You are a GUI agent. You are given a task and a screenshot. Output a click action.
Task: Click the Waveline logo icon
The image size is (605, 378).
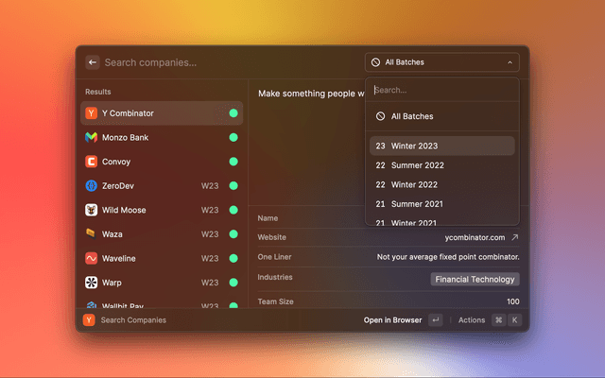(x=92, y=258)
